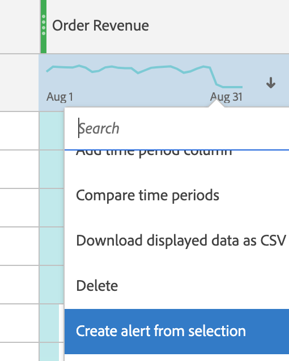
Task: Click the Aug 31 date label
Action: point(226,97)
